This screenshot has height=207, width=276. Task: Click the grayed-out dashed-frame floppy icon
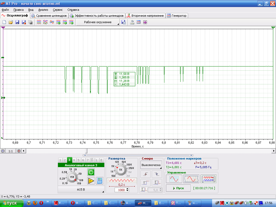[x=30, y=22]
